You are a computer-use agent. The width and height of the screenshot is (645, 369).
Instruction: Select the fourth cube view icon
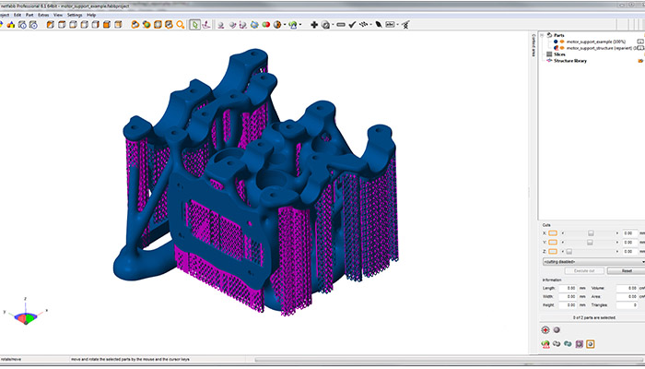pos(84,25)
